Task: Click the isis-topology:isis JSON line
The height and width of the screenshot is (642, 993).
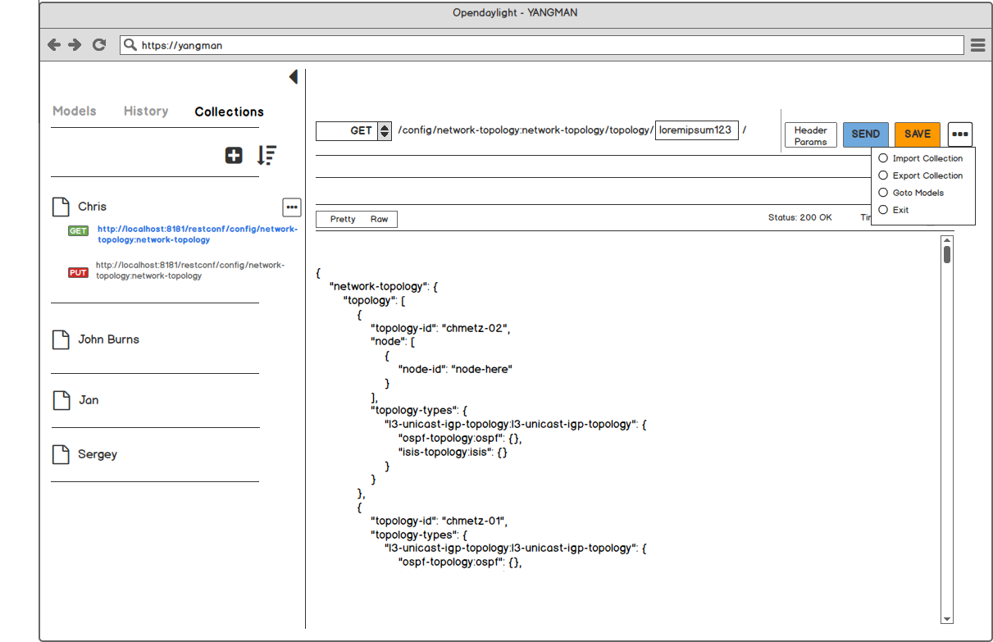Action: click(x=453, y=452)
